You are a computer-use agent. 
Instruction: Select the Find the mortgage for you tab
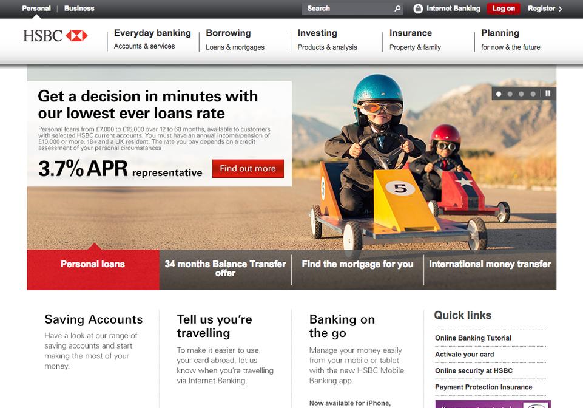click(357, 269)
